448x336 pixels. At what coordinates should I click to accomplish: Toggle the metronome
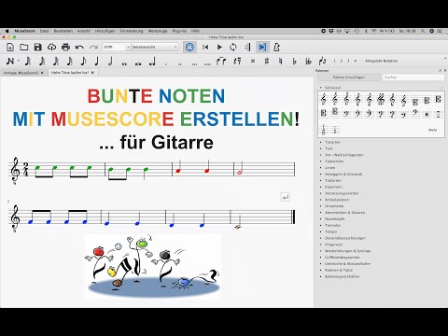click(276, 48)
